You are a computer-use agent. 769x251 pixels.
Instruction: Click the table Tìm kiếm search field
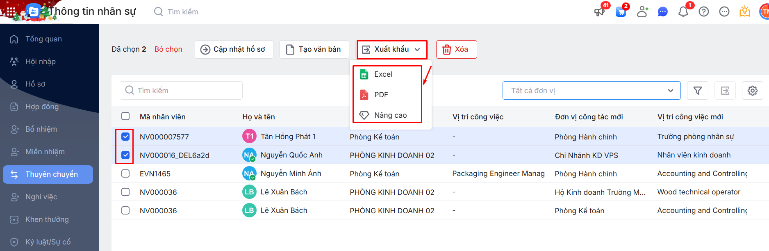point(181,91)
